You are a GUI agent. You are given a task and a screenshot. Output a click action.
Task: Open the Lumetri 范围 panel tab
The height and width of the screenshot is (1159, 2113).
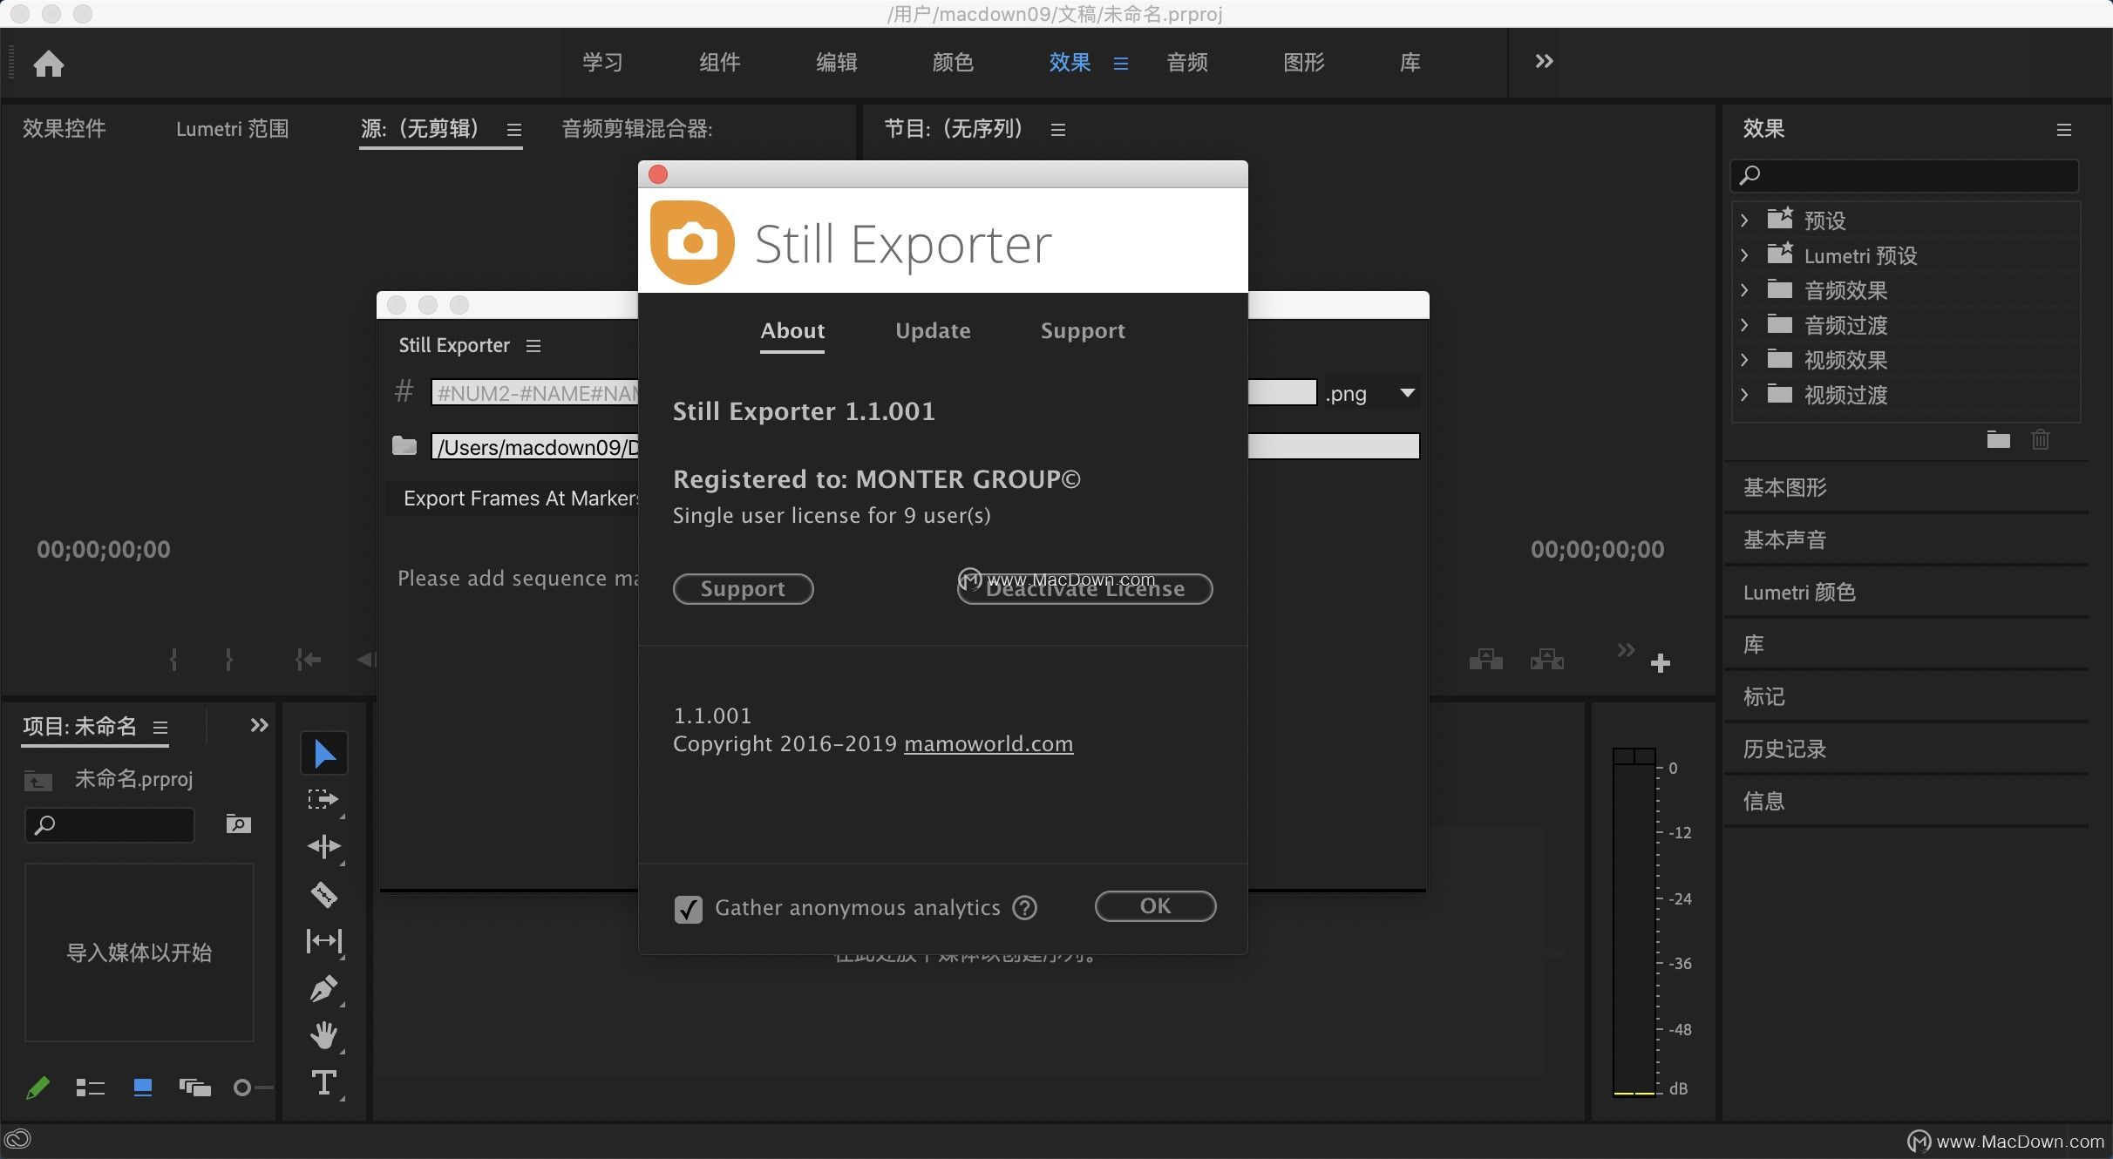232,129
